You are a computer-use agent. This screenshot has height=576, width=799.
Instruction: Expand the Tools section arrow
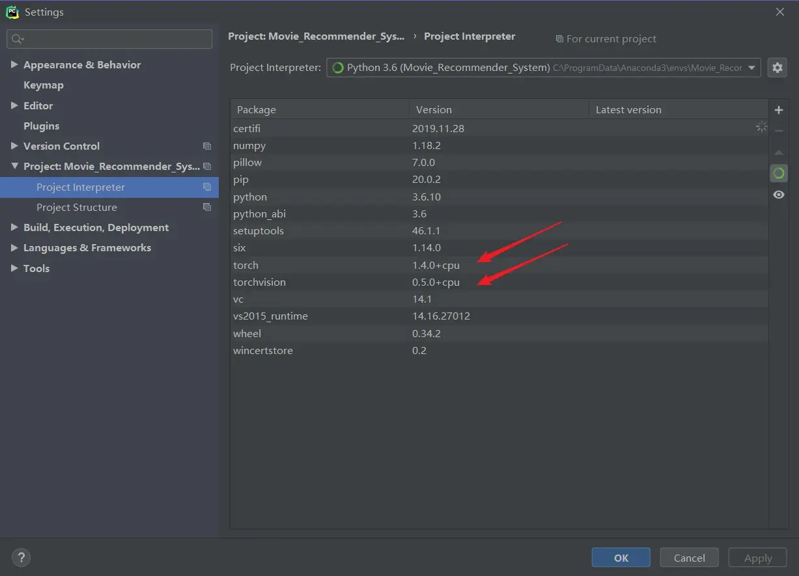[x=14, y=268]
